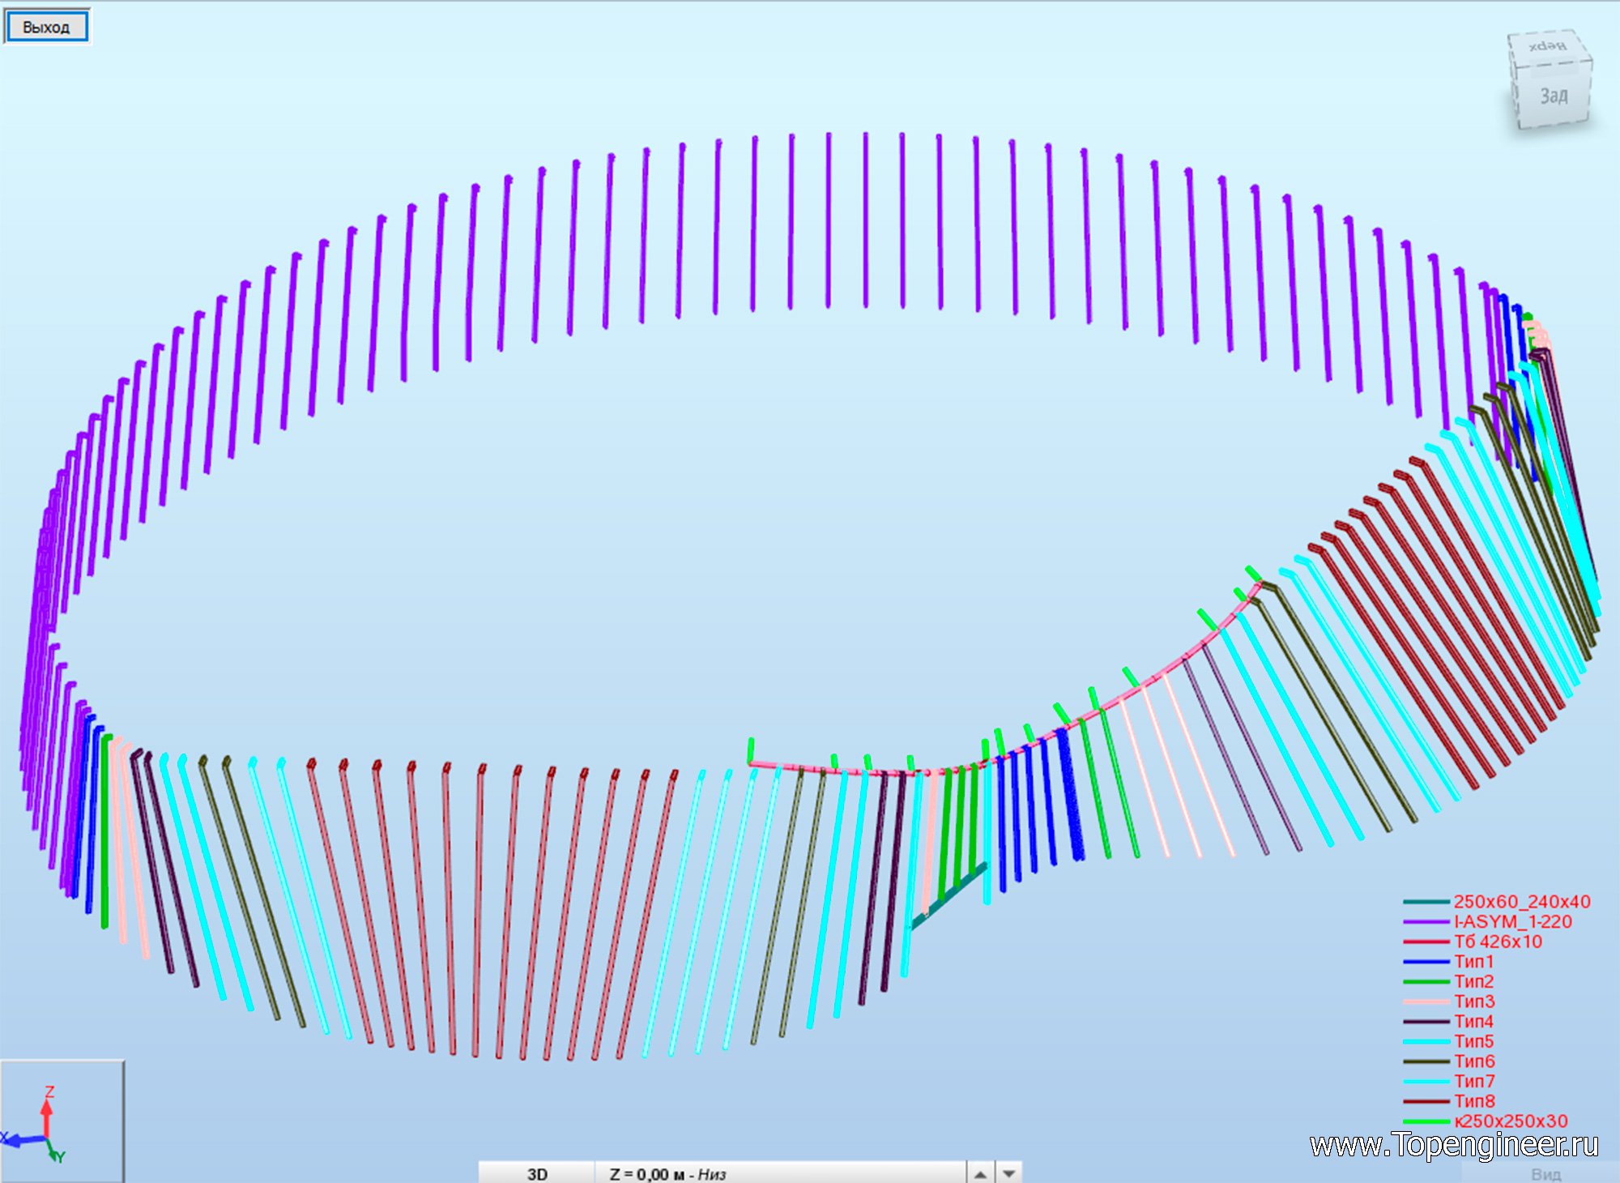1620x1183 pixels.
Task: Select the к250x250x30 legend entry
Action: pyautogui.click(x=1511, y=1121)
